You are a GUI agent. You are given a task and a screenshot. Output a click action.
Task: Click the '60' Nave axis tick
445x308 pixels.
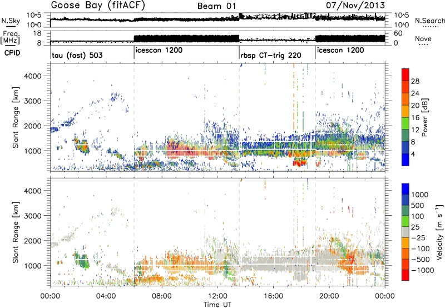point(398,33)
